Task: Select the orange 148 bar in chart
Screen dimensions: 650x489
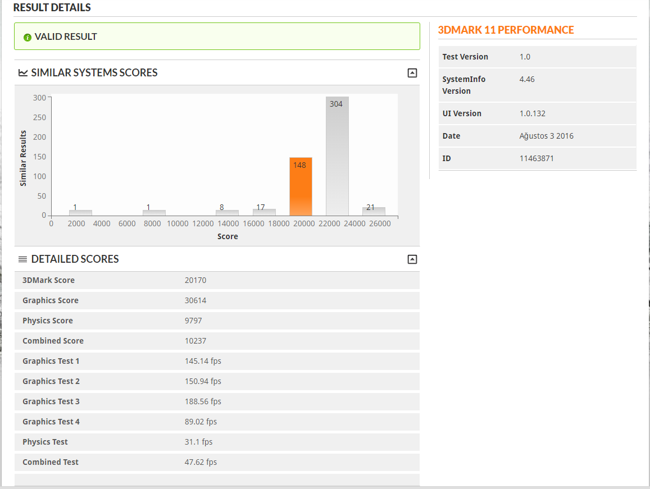Action: tap(301, 186)
